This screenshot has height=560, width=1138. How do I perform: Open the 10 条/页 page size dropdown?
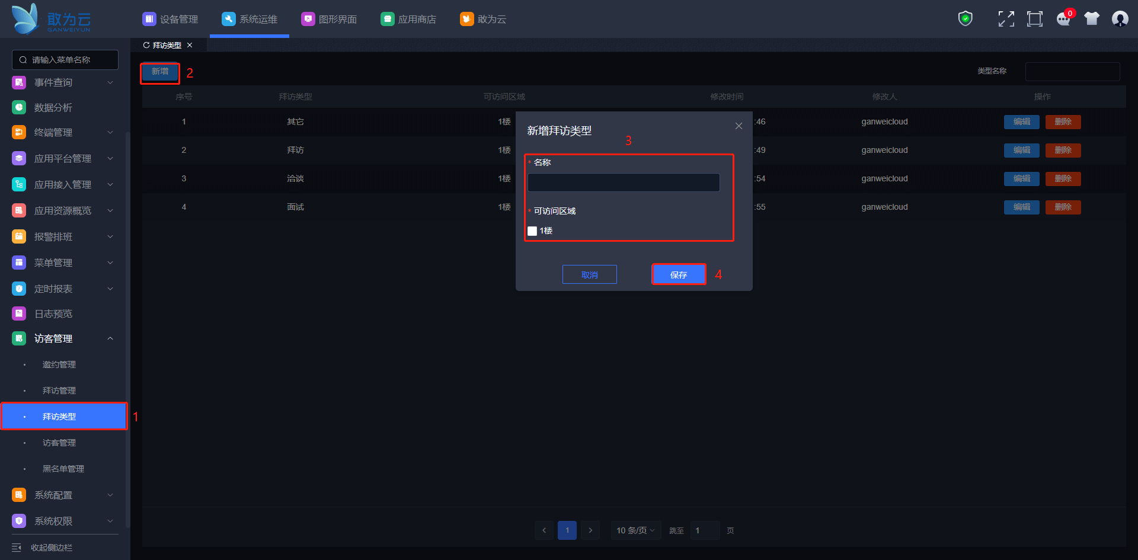pos(636,530)
